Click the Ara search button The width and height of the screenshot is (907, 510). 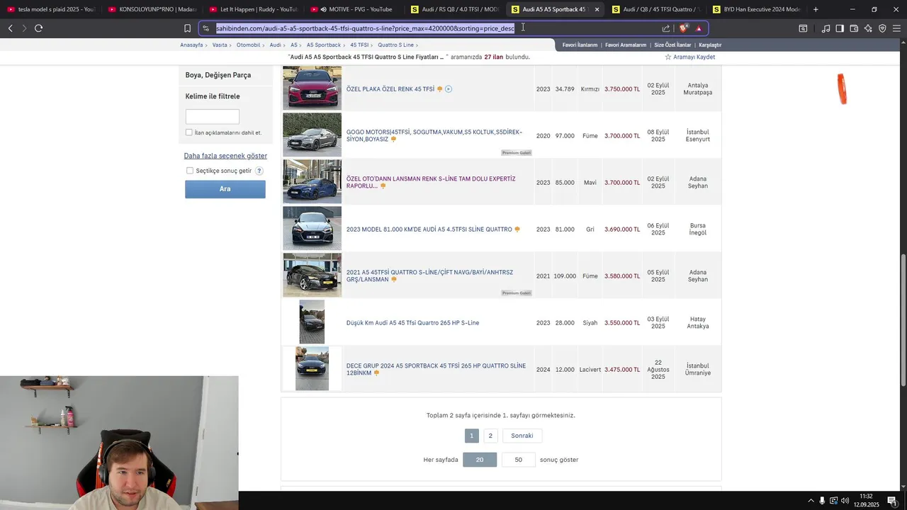(x=225, y=189)
